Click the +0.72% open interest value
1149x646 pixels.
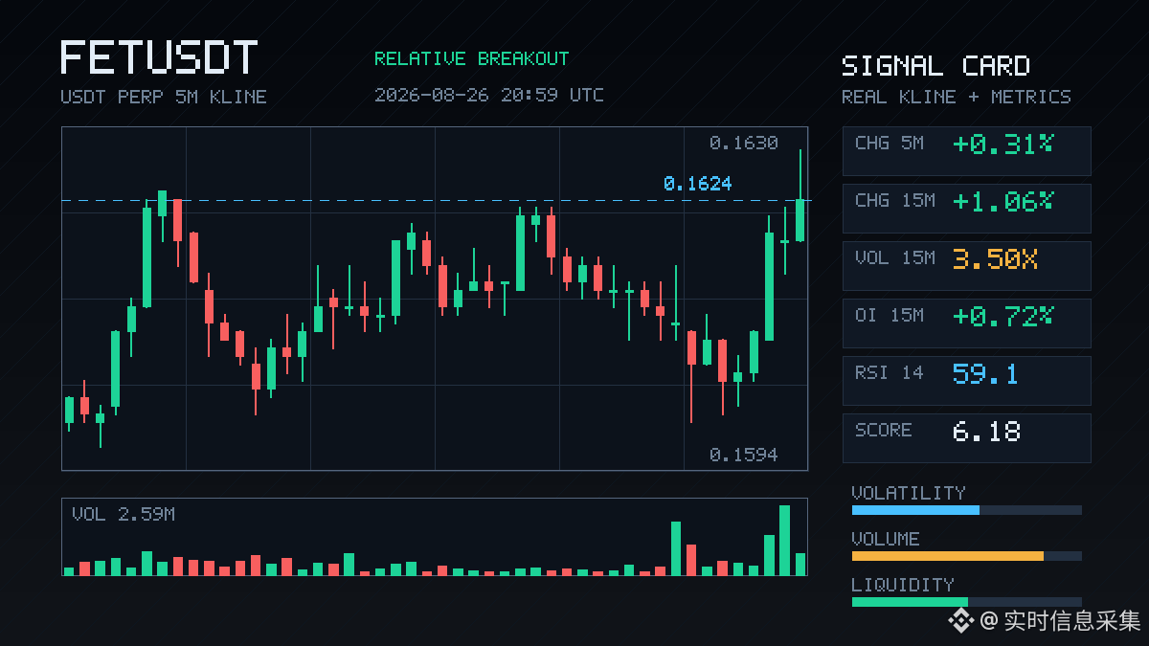point(1003,317)
